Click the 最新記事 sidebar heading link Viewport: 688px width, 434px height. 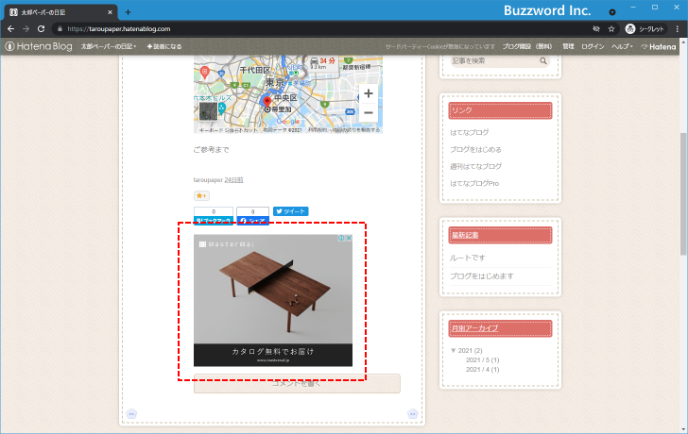[465, 235]
